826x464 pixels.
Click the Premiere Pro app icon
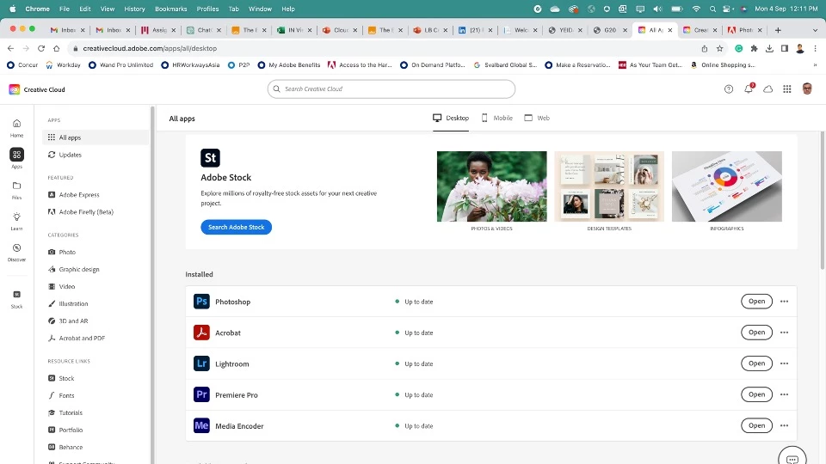(201, 394)
